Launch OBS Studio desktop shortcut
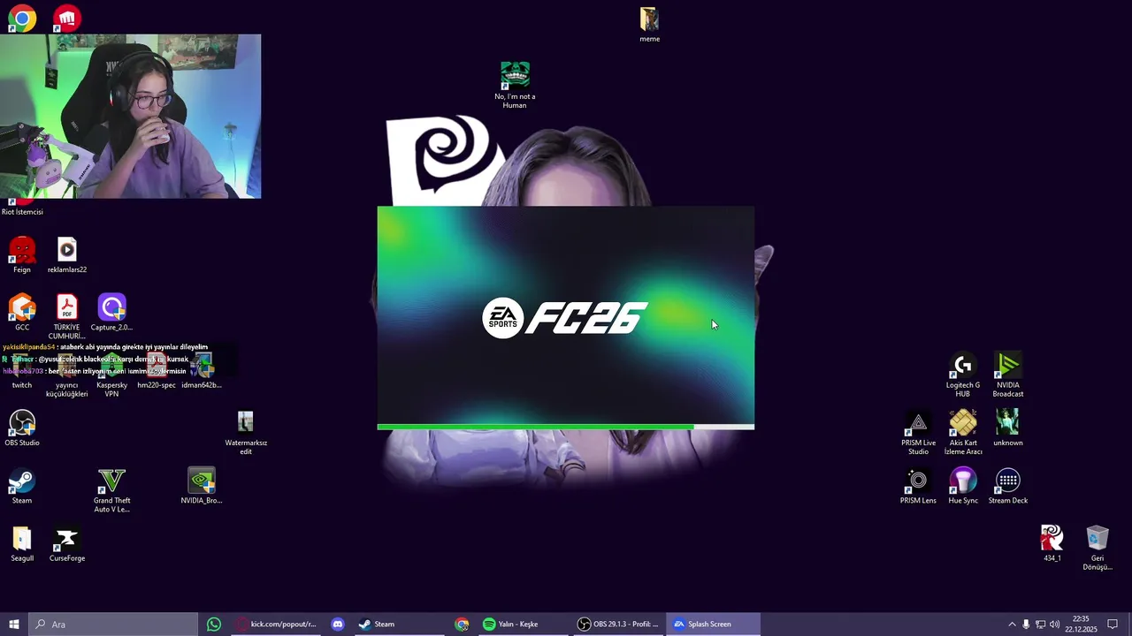 [22, 428]
